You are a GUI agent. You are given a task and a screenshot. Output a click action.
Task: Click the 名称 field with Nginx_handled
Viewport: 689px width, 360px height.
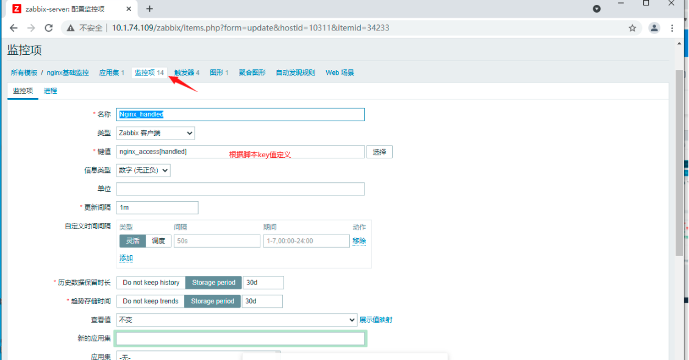(240, 115)
